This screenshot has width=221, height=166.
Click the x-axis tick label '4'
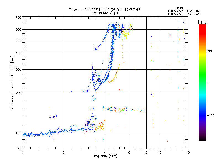tap(105, 152)
